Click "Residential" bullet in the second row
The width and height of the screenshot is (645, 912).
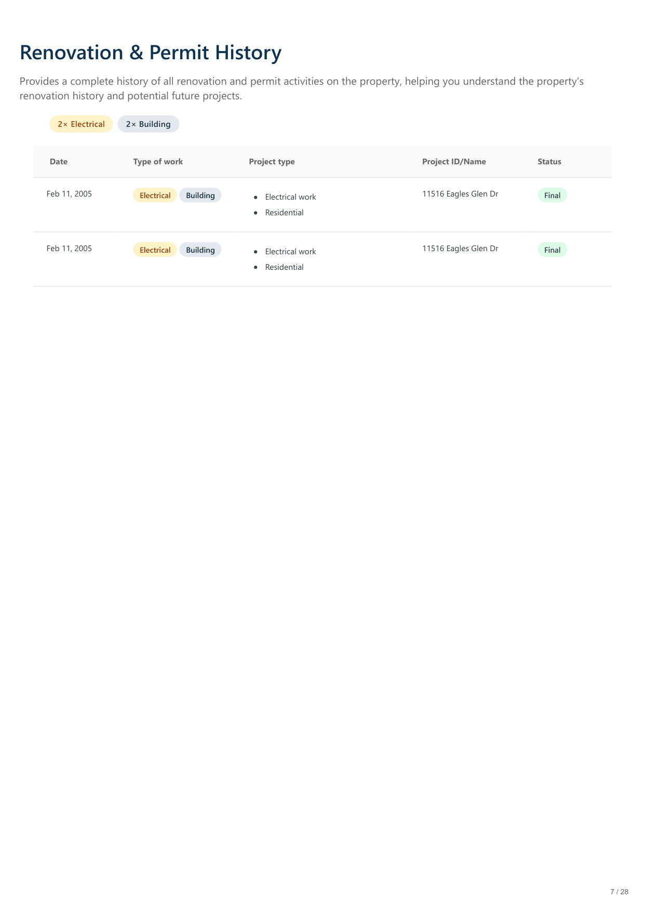(x=284, y=267)
